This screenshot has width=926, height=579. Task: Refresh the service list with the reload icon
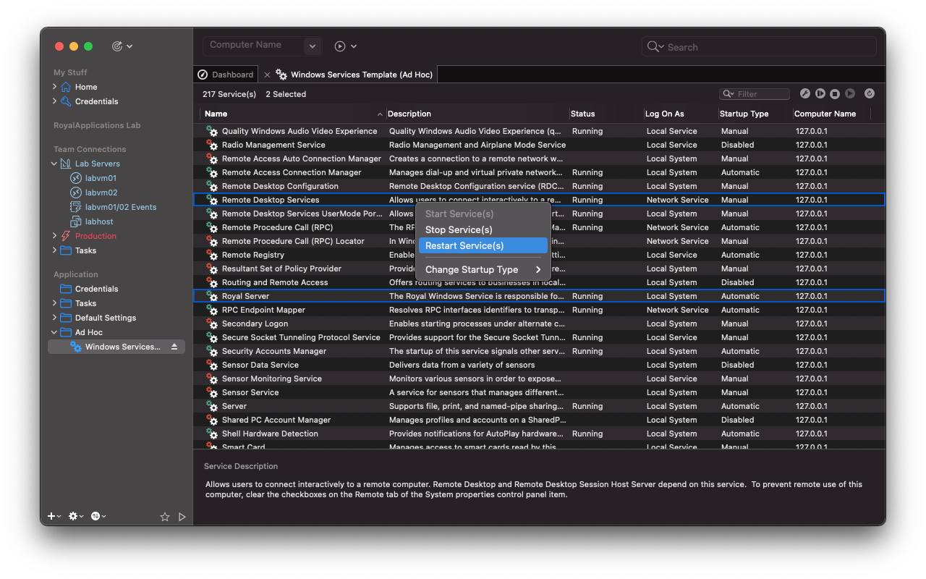pyautogui.click(x=870, y=93)
